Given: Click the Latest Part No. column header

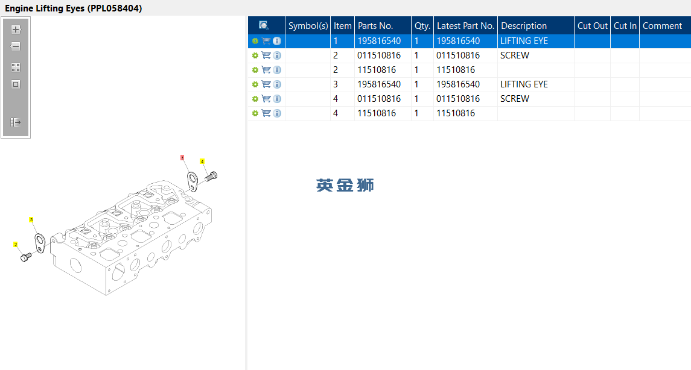Looking at the screenshot, I should point(465,25).
